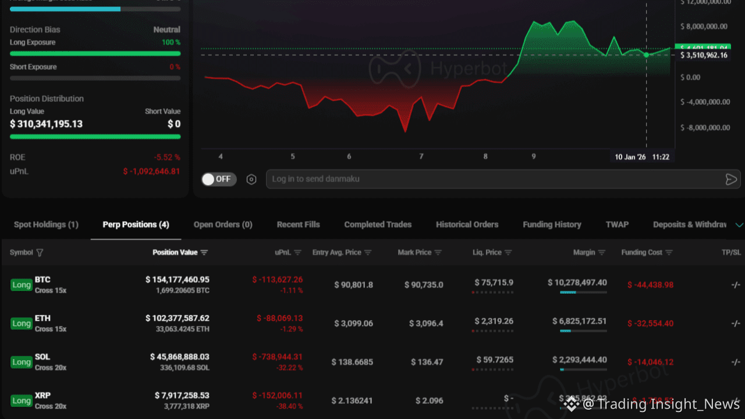Open the Open Orders tab
Image resolution: width=745 pixels, height=419 pixels.
tap(223, 225)
